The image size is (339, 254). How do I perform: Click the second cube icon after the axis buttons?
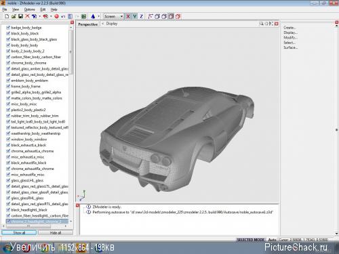[x=157, y=16]
